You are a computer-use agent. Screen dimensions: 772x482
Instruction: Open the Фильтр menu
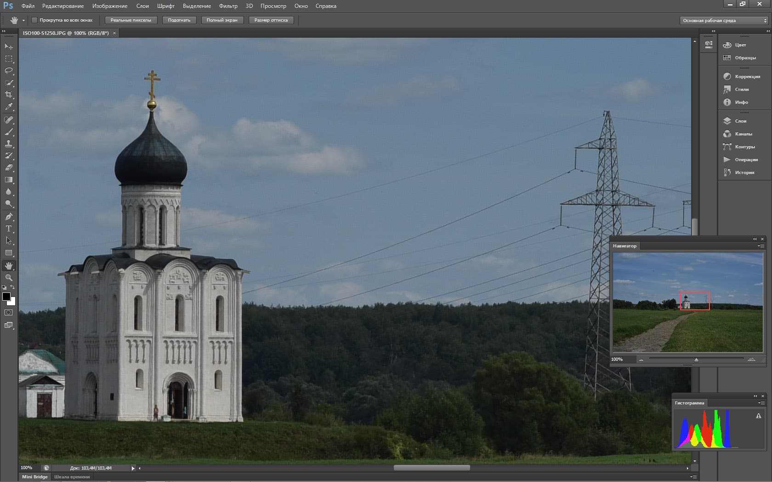[228, 6]
